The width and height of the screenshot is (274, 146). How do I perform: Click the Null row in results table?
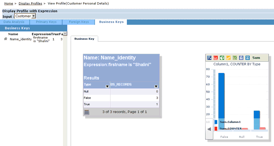[x=121, y=92]
